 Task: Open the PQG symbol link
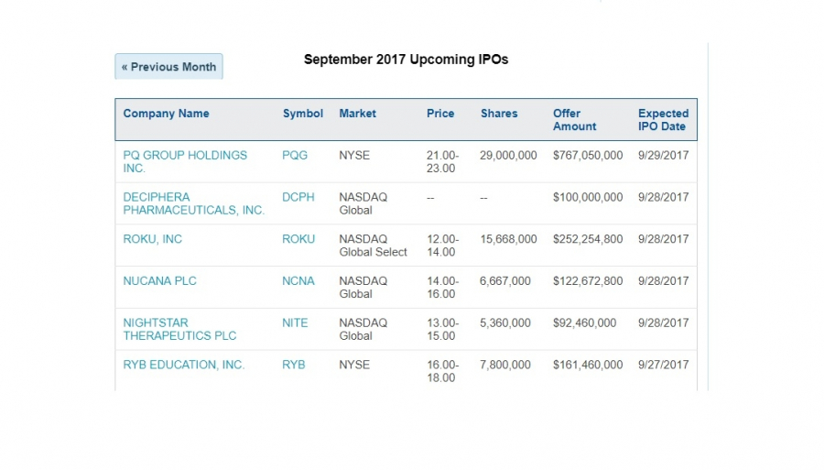point(295,155)
